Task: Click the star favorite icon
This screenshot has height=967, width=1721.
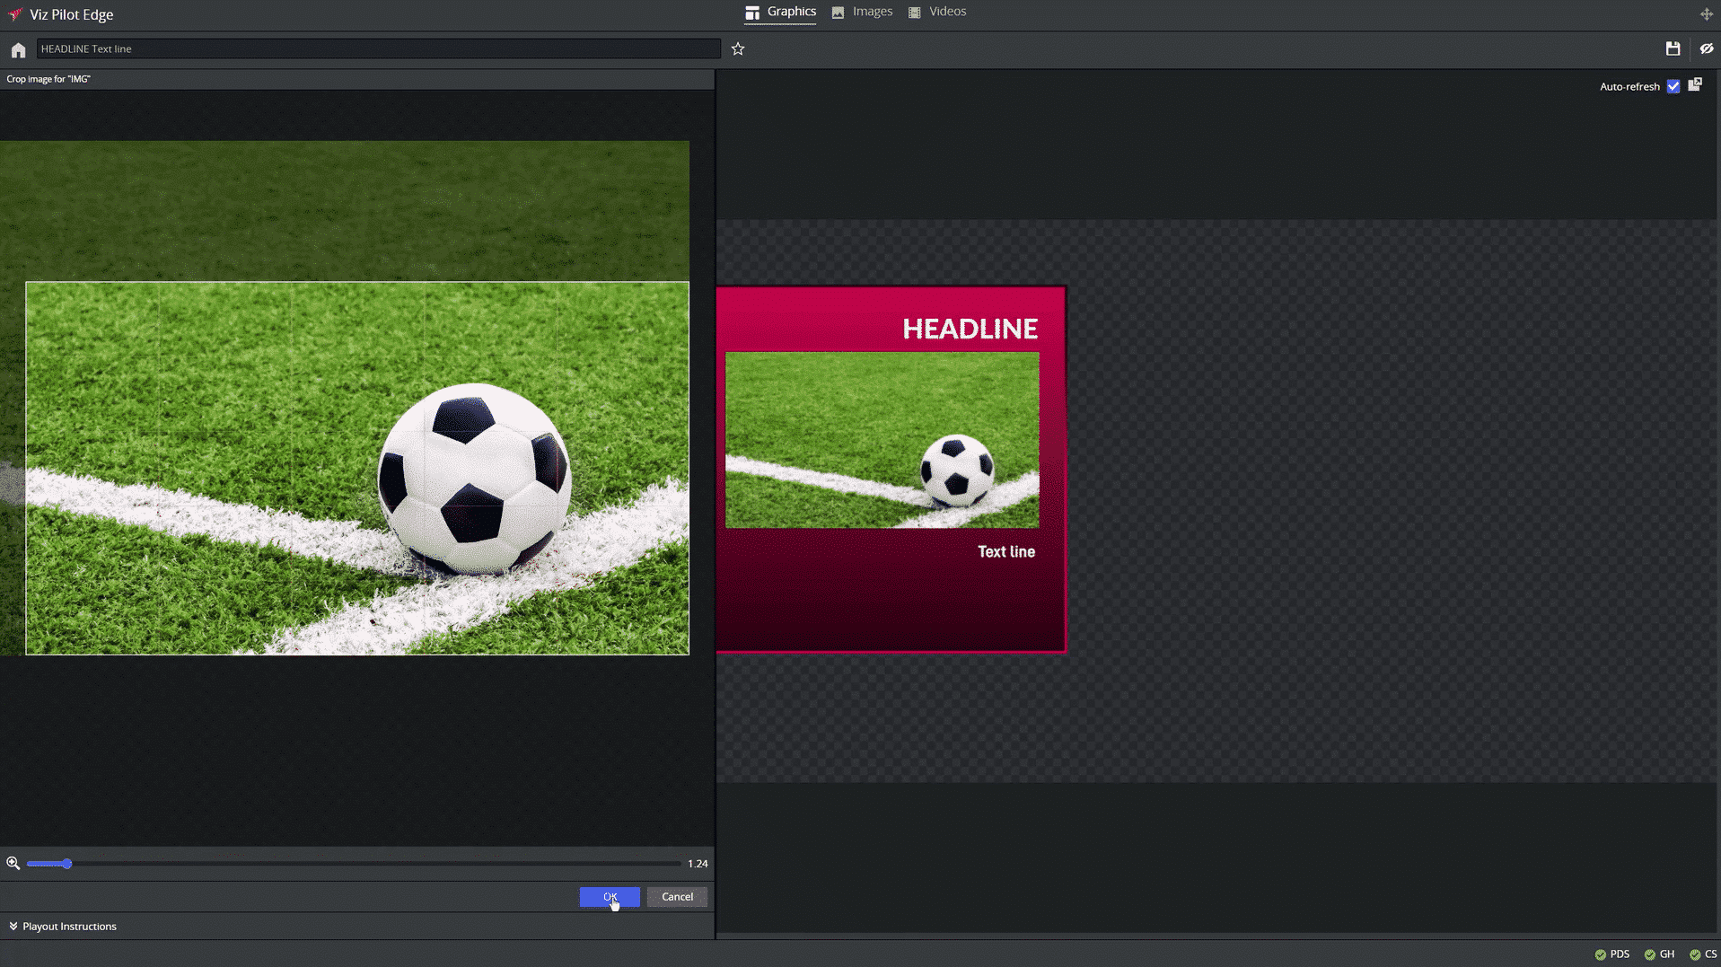Action: click(737, 48)
